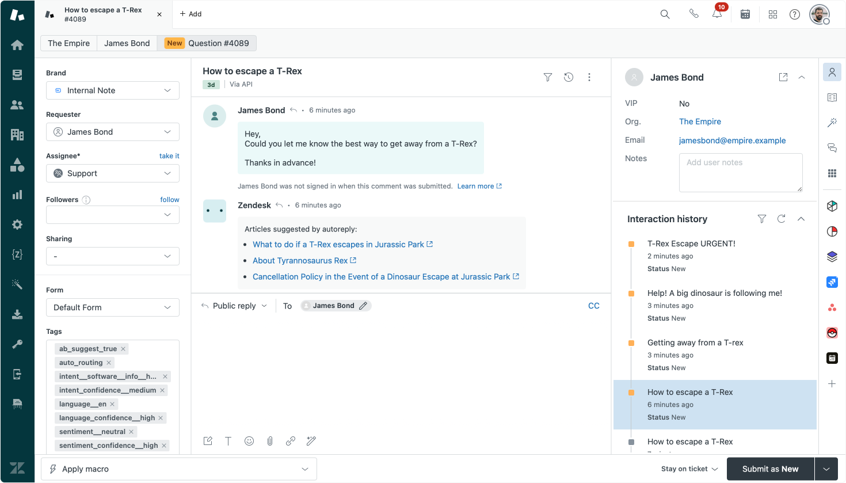Image resolution: width=846 pixels, height=483 pixels.
Task: Switch to James Bond tab
Action: click(127, 43)
